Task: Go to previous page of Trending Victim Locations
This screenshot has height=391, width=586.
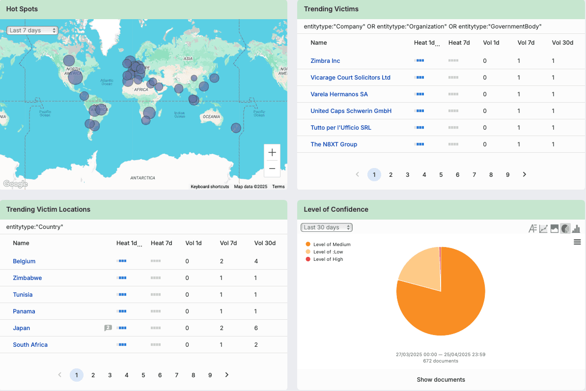Action: 60,375
